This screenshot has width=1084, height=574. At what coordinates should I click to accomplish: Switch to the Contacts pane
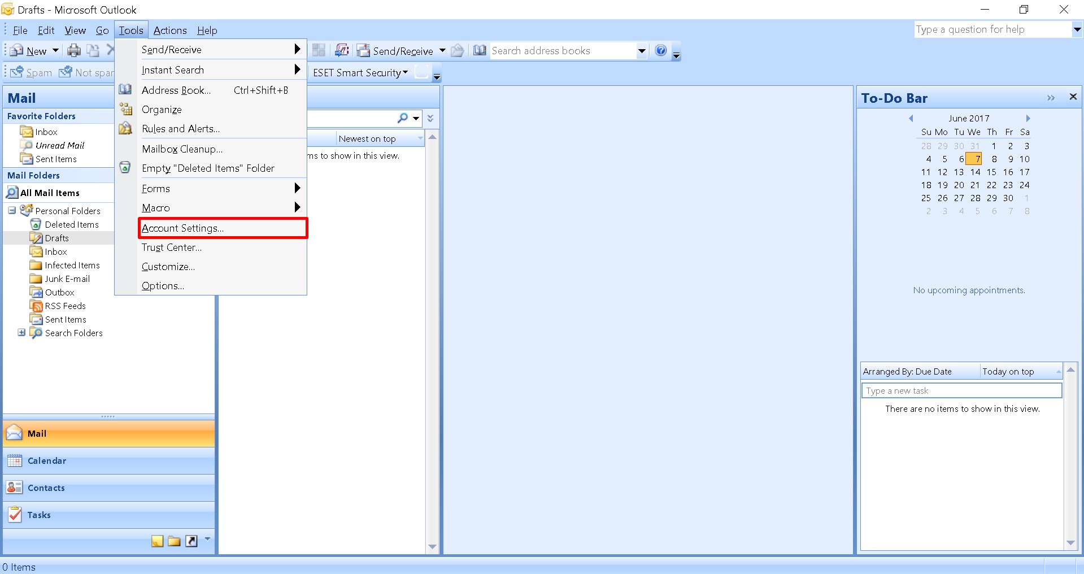tap(109, 488)
